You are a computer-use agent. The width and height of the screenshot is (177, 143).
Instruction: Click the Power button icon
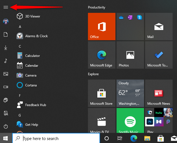pos(6,126)
